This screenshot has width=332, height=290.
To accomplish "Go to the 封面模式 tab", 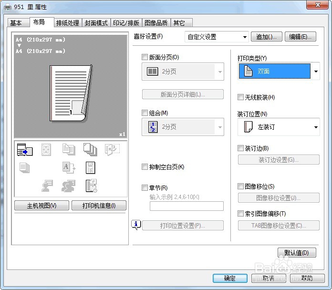I will pyautogui.click(x=96, y=23).
